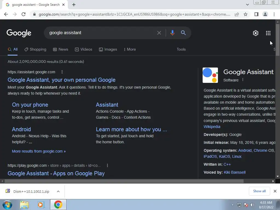
Task: Open the tab search dropdown arrow
Action: click(247, 5)
